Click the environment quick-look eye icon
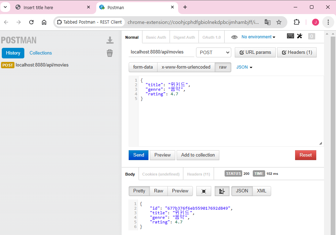 tap(234, 37)
